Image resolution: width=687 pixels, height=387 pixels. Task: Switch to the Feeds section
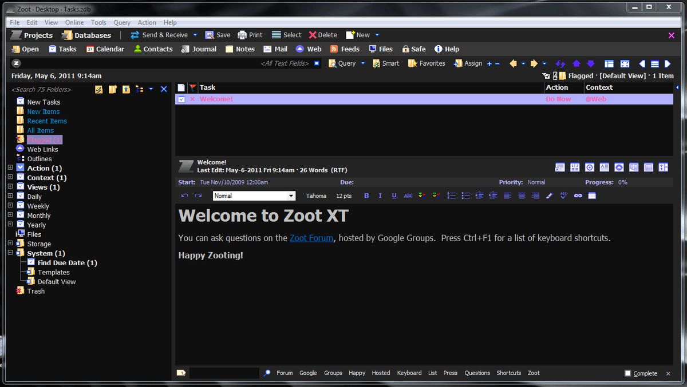345,49
